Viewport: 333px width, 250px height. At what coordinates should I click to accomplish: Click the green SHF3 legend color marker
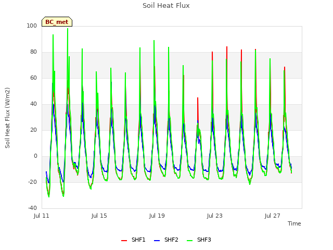pos(189,241)
